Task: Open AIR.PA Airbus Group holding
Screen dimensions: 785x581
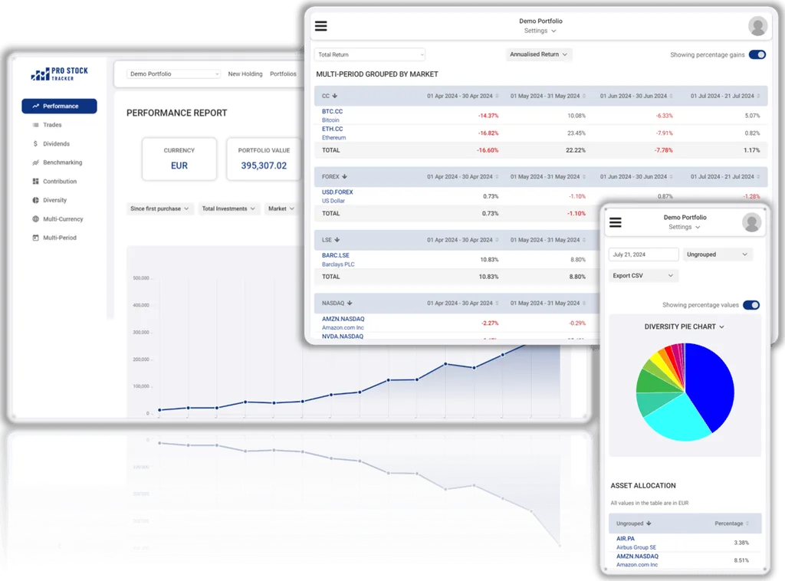Action: [x=636, y=543]
